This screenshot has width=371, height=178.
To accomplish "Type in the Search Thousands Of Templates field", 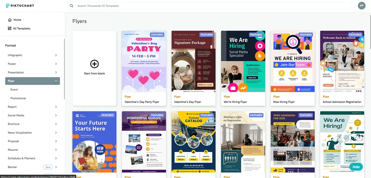I will coord(210,6).
